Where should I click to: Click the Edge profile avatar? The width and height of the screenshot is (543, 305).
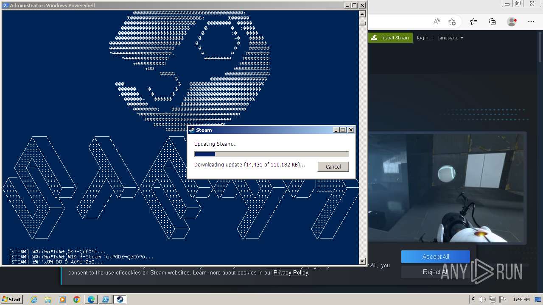pyautogui.click(x=512, y=22)
